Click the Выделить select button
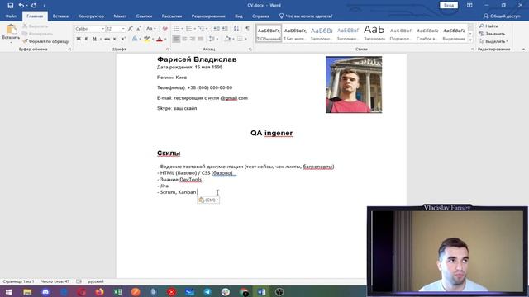529x297 pixels. point(493,41)
